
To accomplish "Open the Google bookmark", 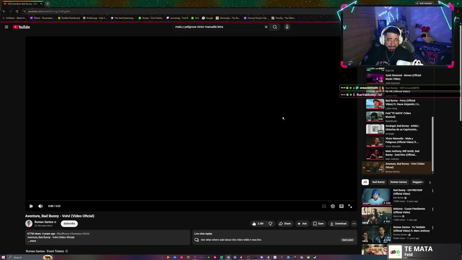I will pos(208,18).
